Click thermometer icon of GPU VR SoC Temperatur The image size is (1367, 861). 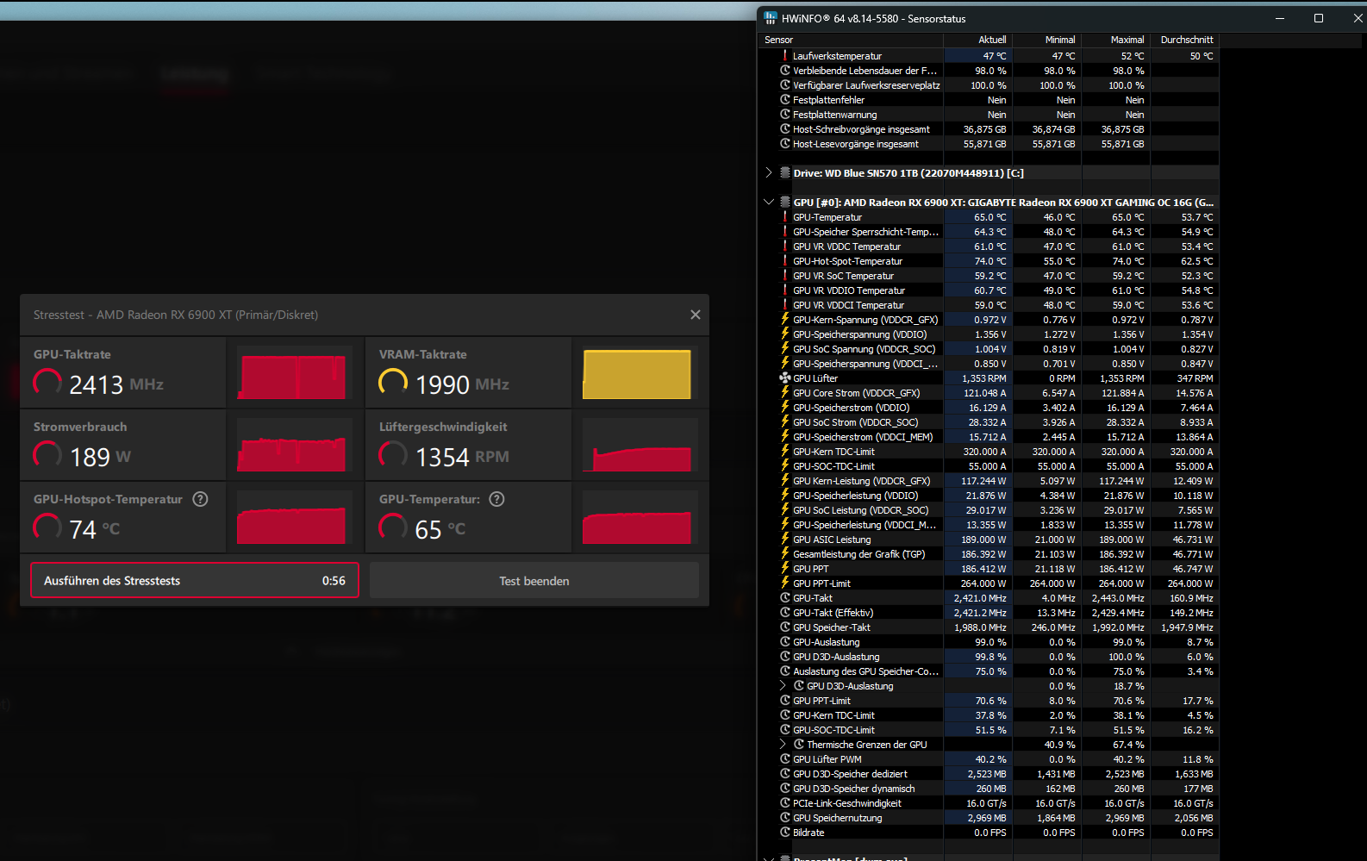click(x=785, y=275)
